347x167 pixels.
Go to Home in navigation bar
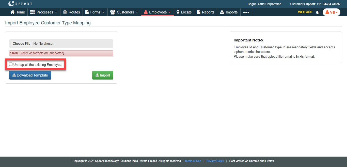point(18,12)
